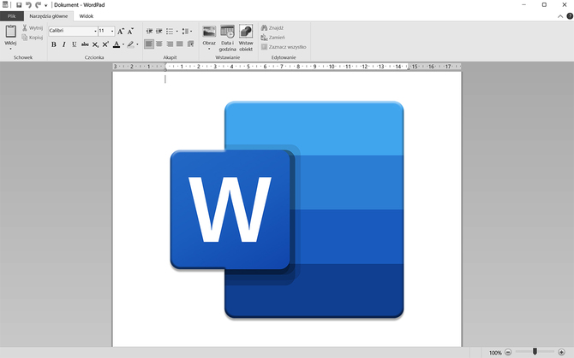
Task: Minimize the WordPad window
Action: tap(523, 5)
